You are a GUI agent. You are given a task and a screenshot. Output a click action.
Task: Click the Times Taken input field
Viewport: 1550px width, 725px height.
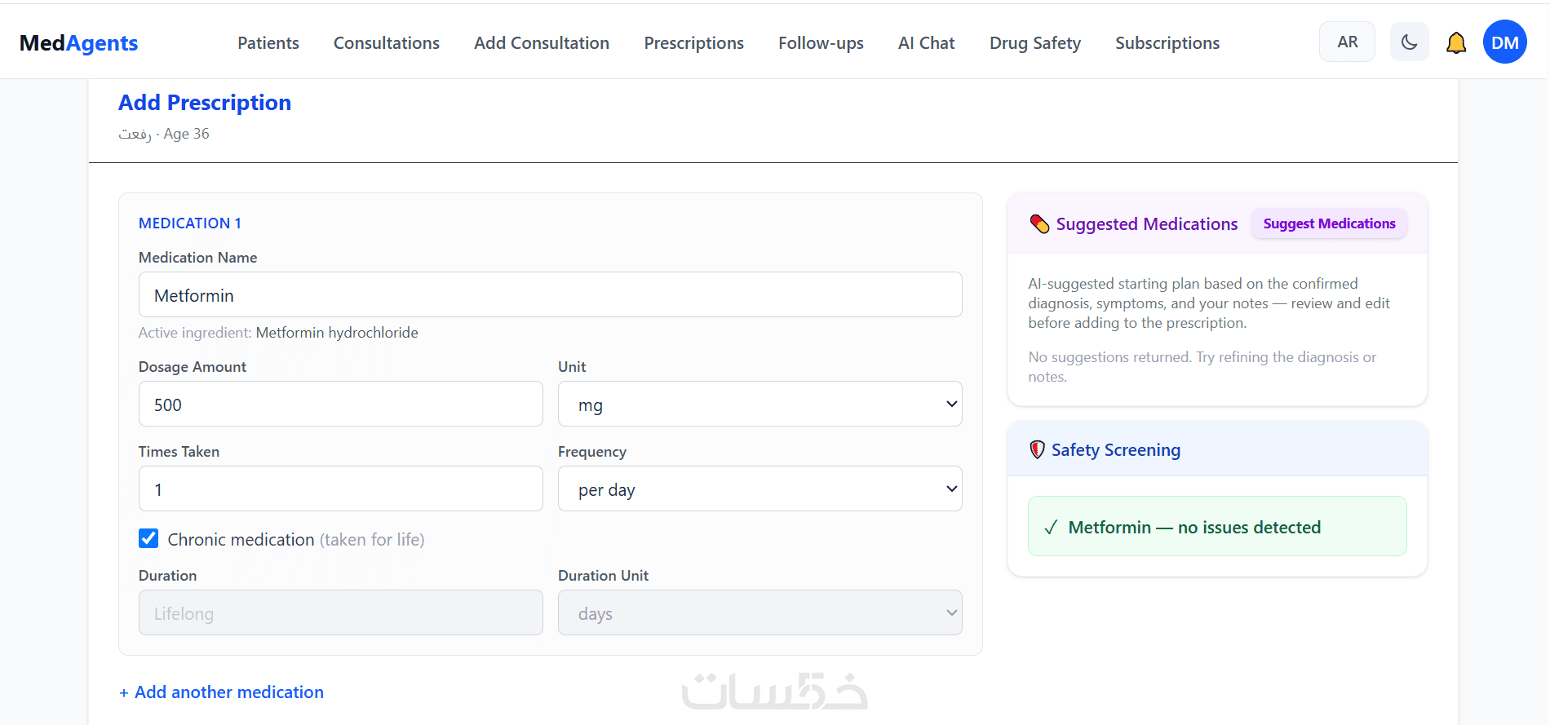coord(340,488)
